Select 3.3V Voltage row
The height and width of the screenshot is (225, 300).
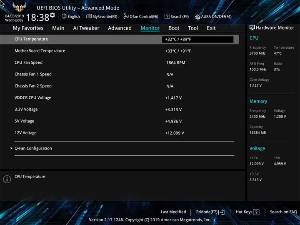(26, 110)
